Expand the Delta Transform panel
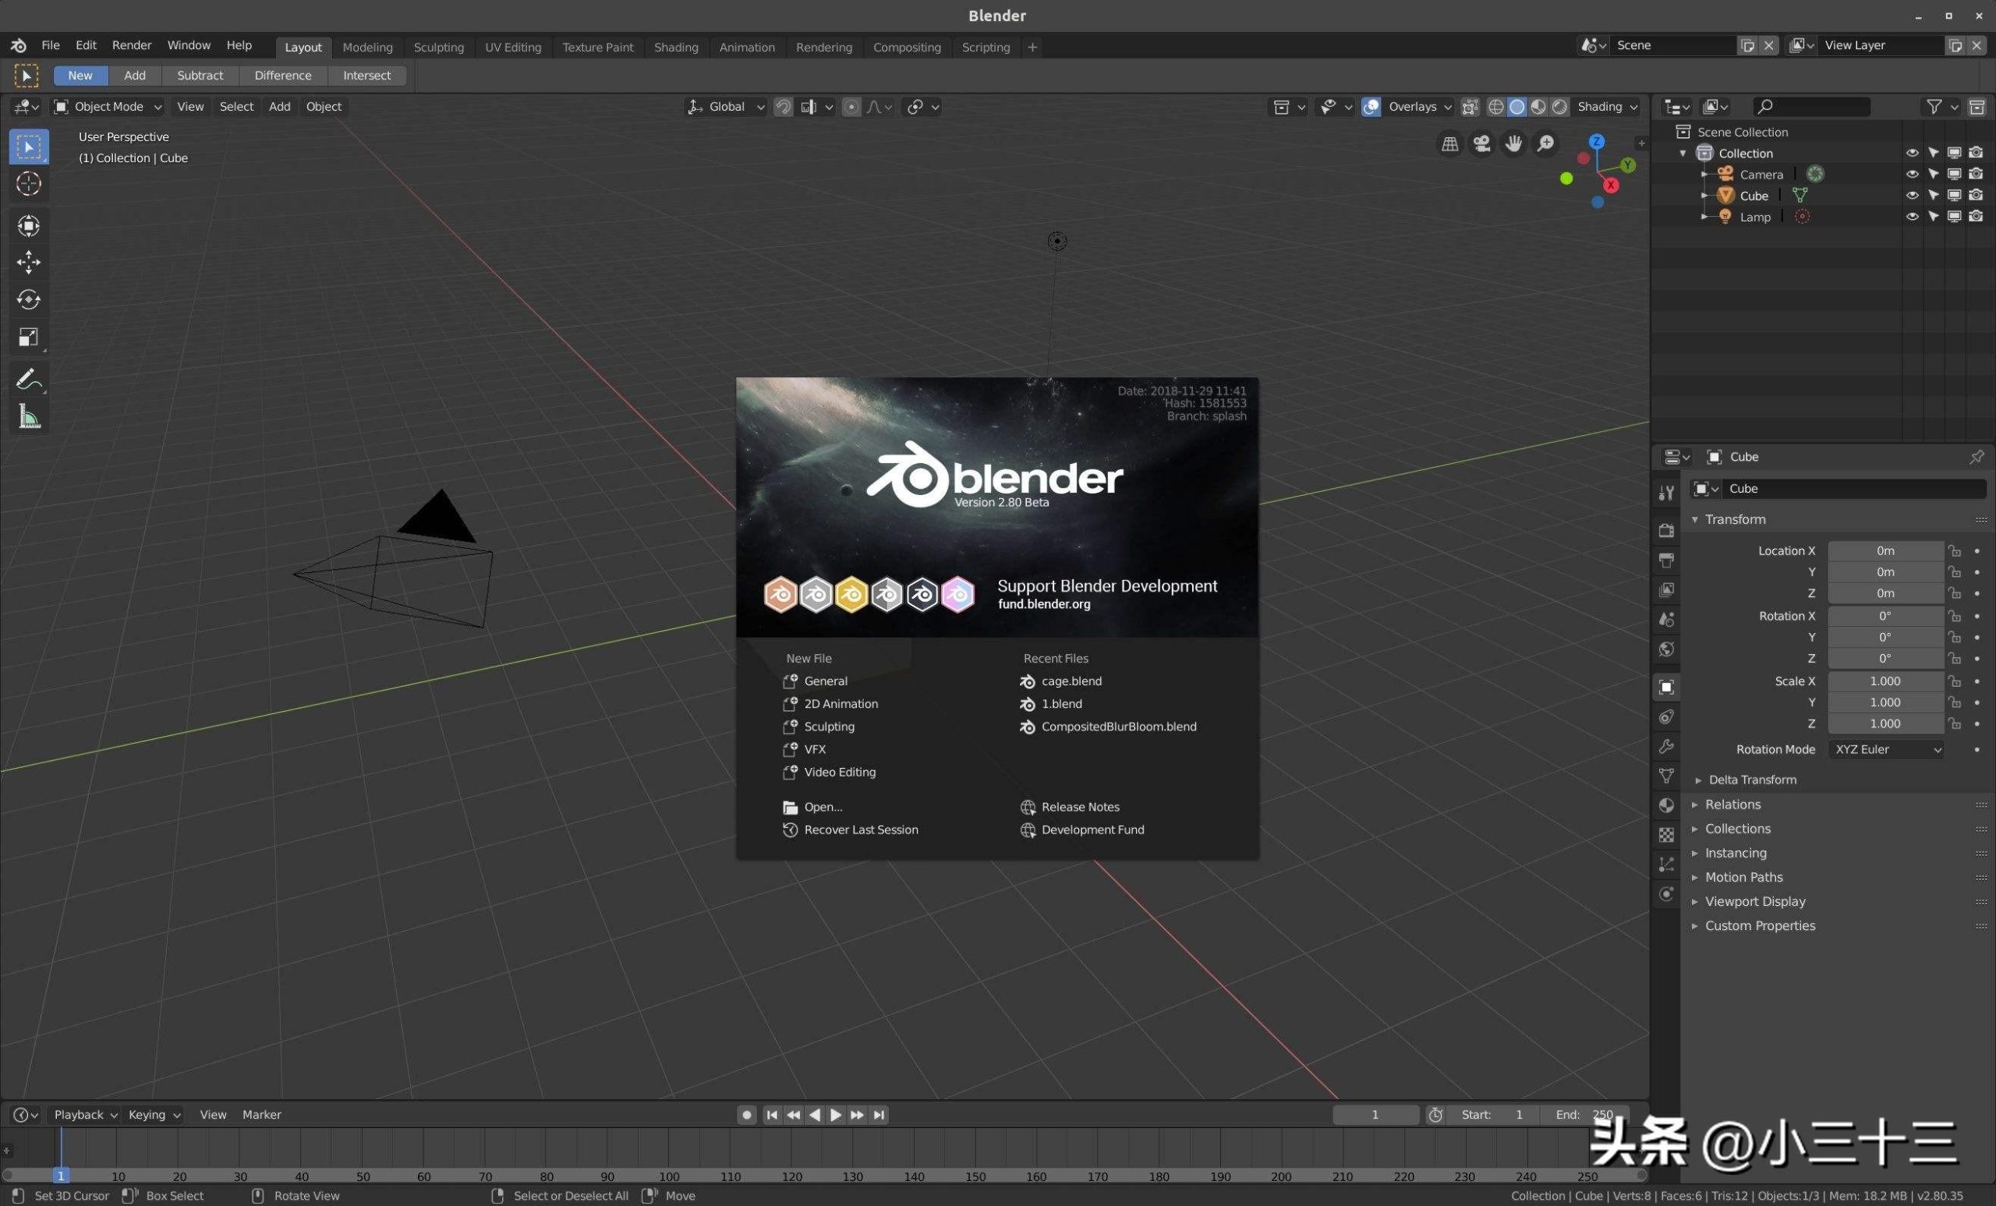This screenshot has width=1996, height=1206. pyautogui.click(x=1752, y=780)
